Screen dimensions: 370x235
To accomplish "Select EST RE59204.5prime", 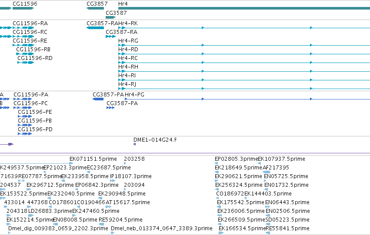I will pos(120,220).
